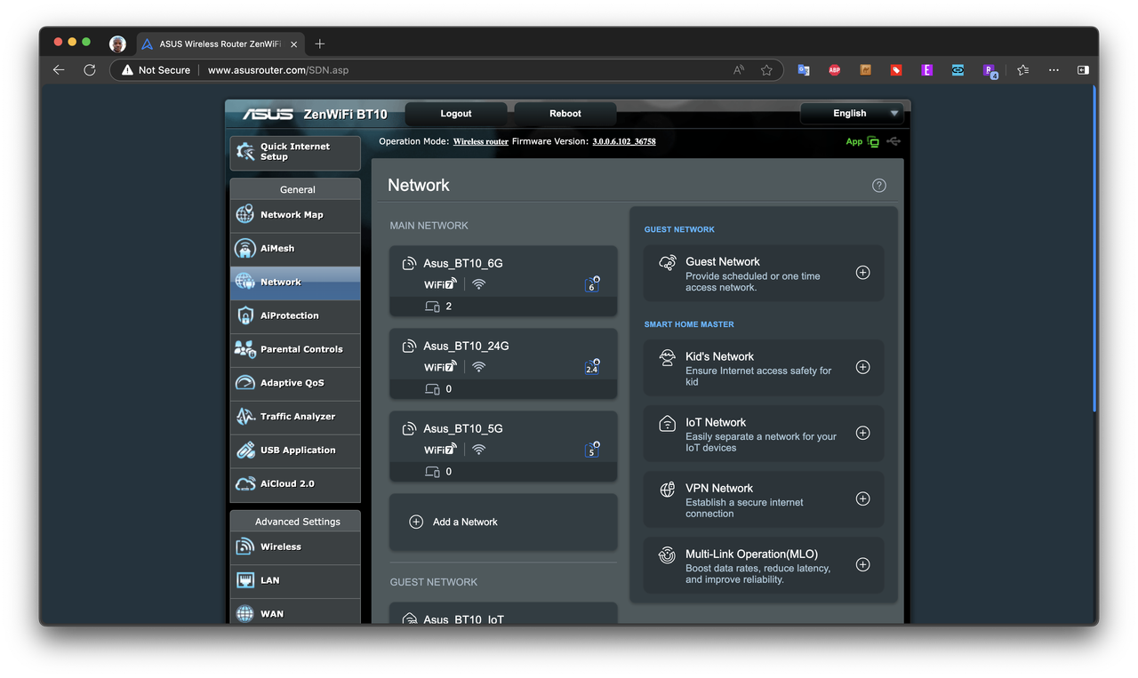Add Multi-Link Operation using plus icon

point(862,564)
